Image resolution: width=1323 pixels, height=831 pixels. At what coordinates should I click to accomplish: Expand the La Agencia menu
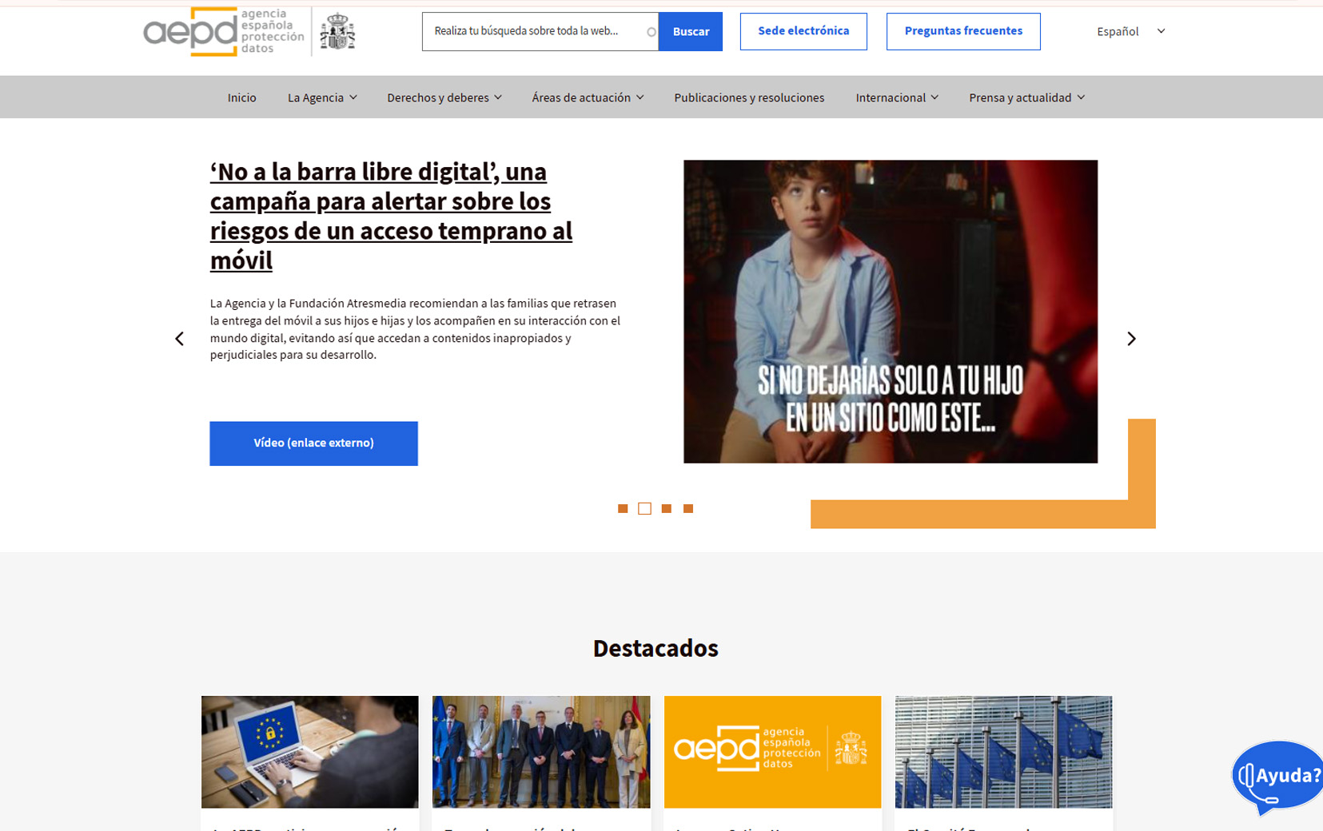point(322,97)
